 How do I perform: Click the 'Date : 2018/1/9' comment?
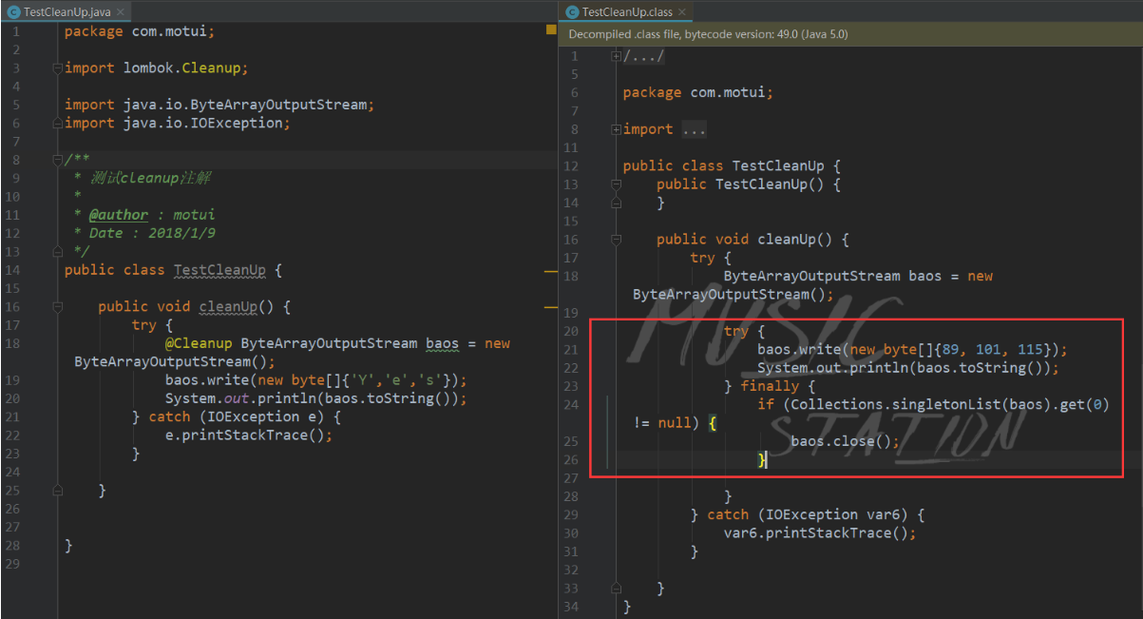(x=153, y=233)
